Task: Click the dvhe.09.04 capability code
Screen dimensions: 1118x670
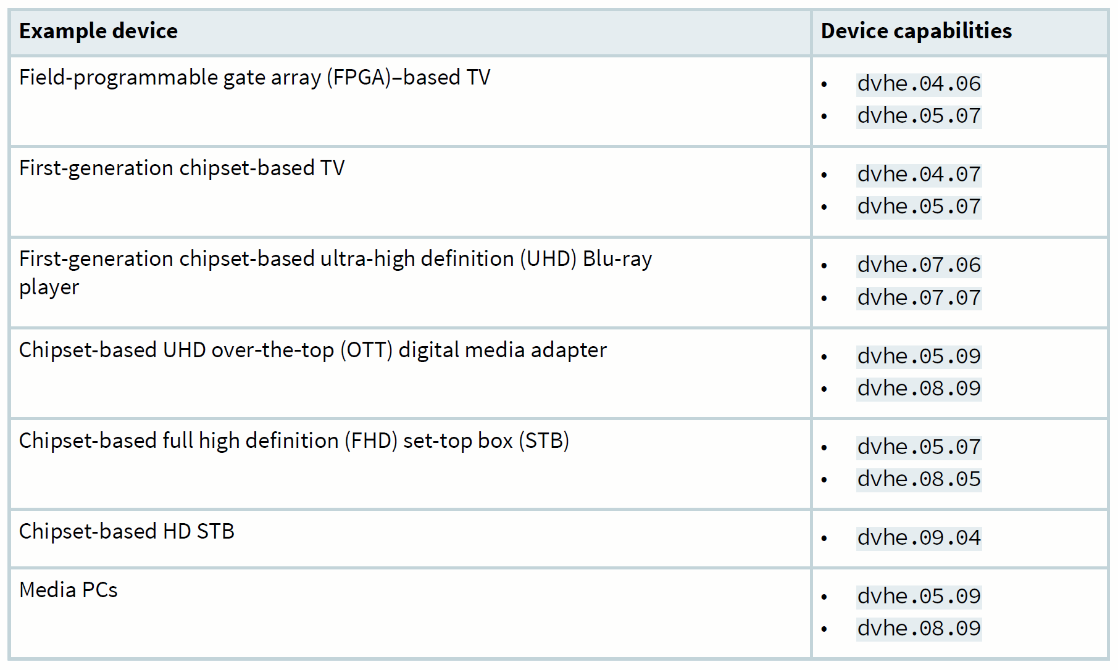Action: click(919, 538)
